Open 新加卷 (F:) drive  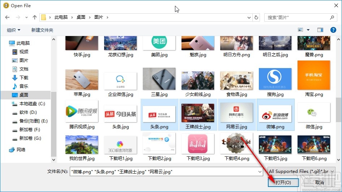point(26,130)
